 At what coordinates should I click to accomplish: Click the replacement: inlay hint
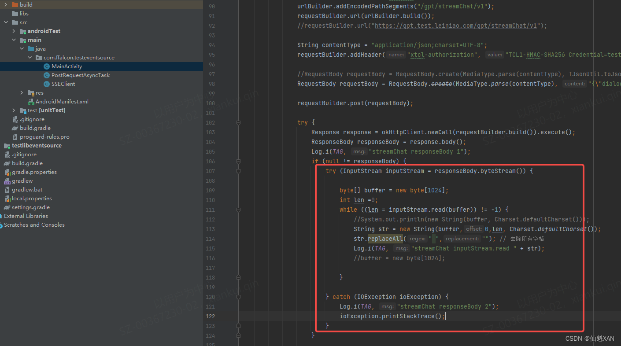[x=462, y=239]
